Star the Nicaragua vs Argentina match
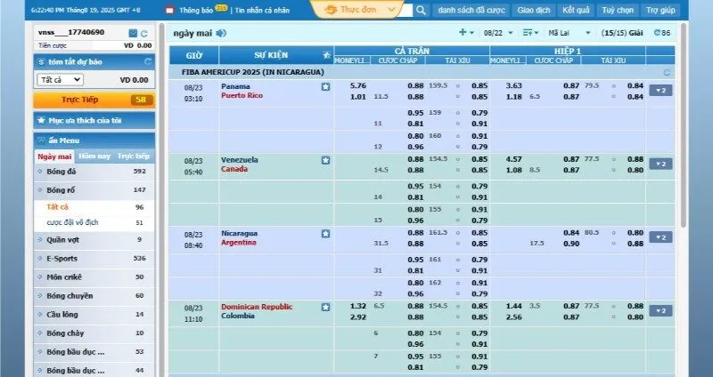Image resolution: width=713 pixels, height=377 pixels. pos(325,234)
